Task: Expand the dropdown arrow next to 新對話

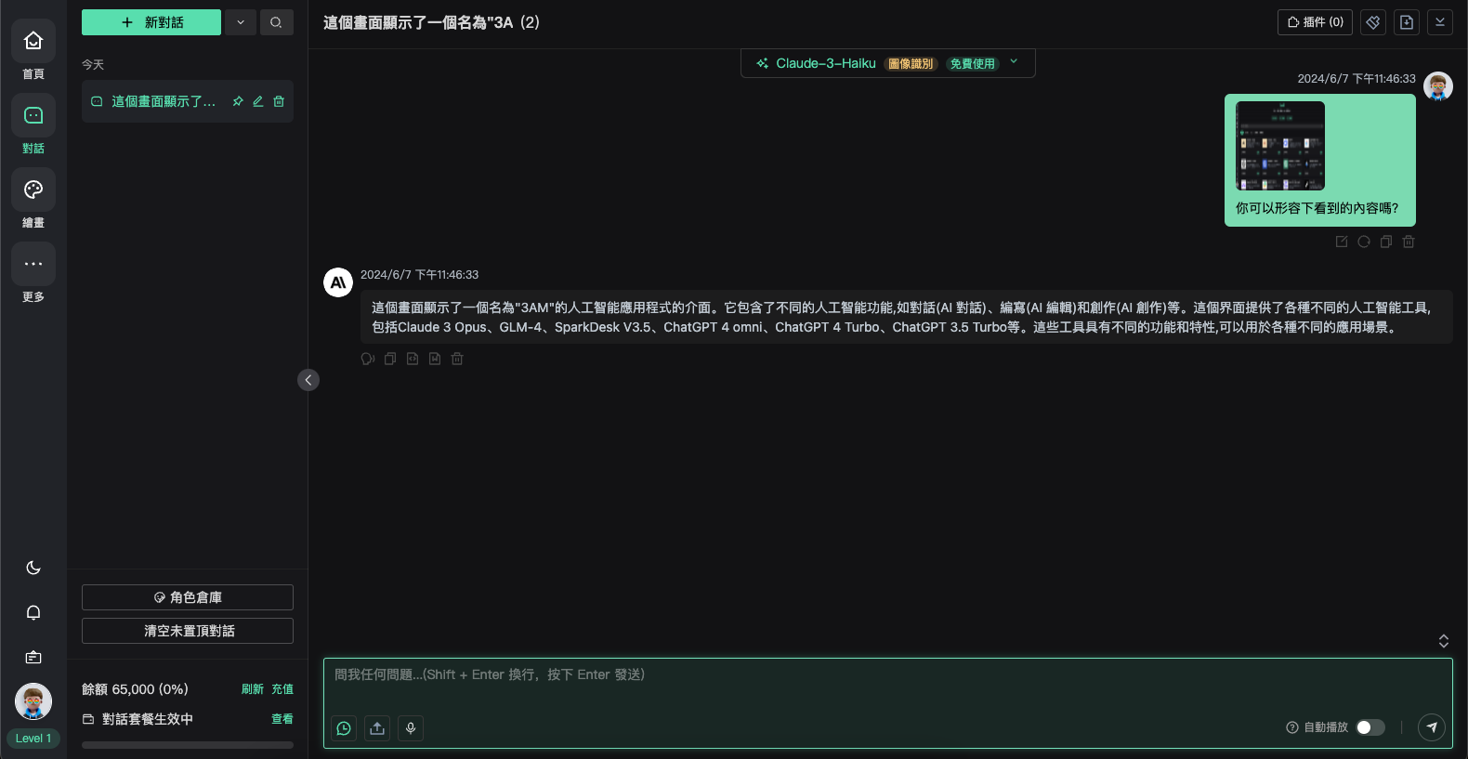Action: point(241,22)
